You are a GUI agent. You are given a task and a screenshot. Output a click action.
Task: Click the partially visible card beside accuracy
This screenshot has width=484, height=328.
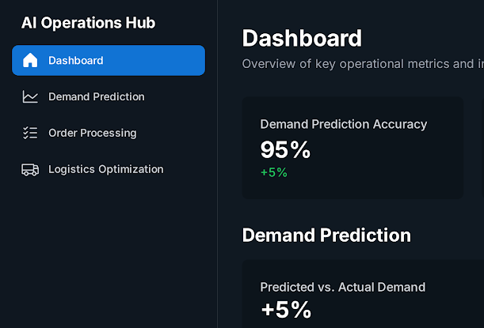[x=482, y=149]
